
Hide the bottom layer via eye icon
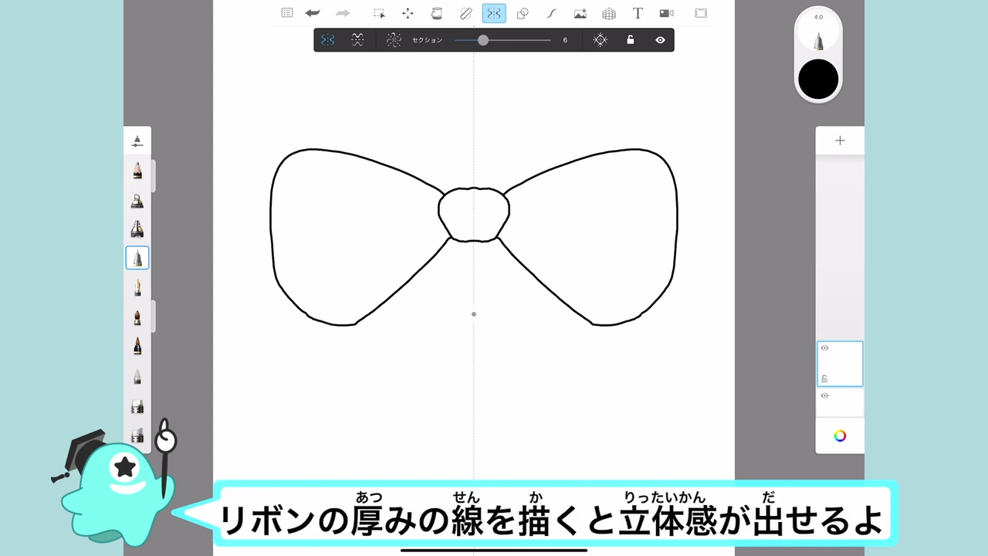[x=824, y=396]
